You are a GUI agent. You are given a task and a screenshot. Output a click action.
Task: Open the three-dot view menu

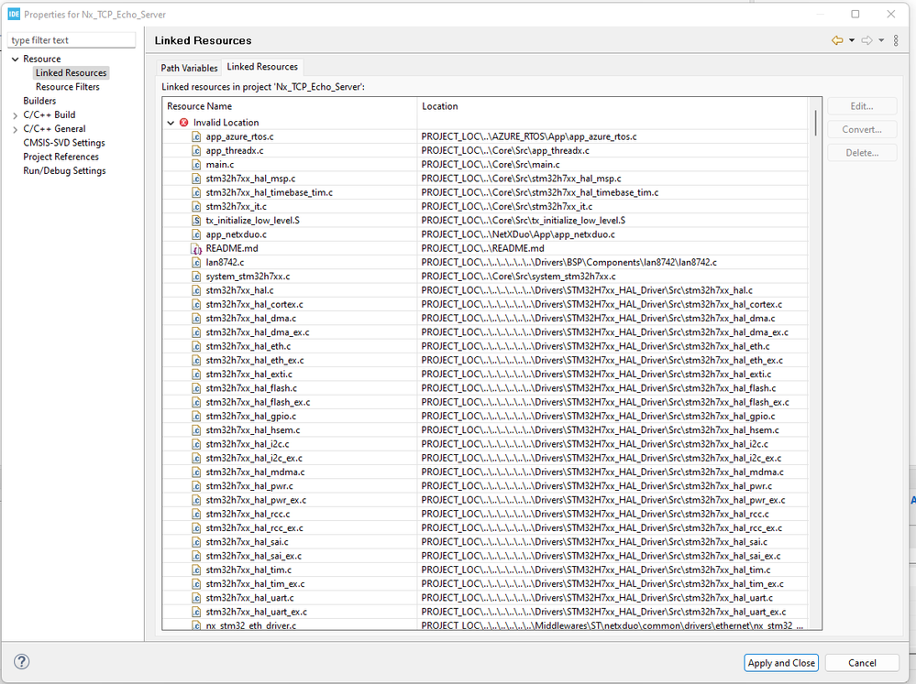[896, 40]
